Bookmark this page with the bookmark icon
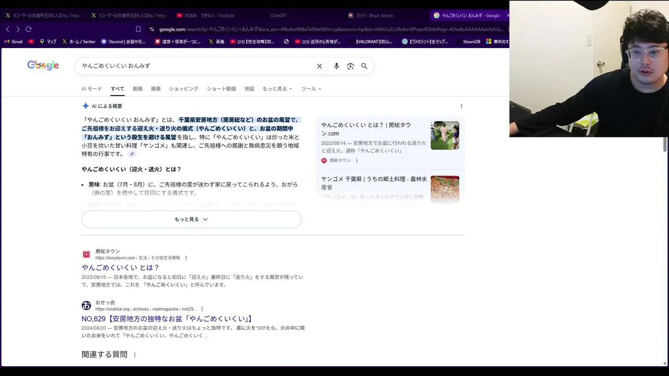The image size is (669, 376). click(x=138, y=29)
